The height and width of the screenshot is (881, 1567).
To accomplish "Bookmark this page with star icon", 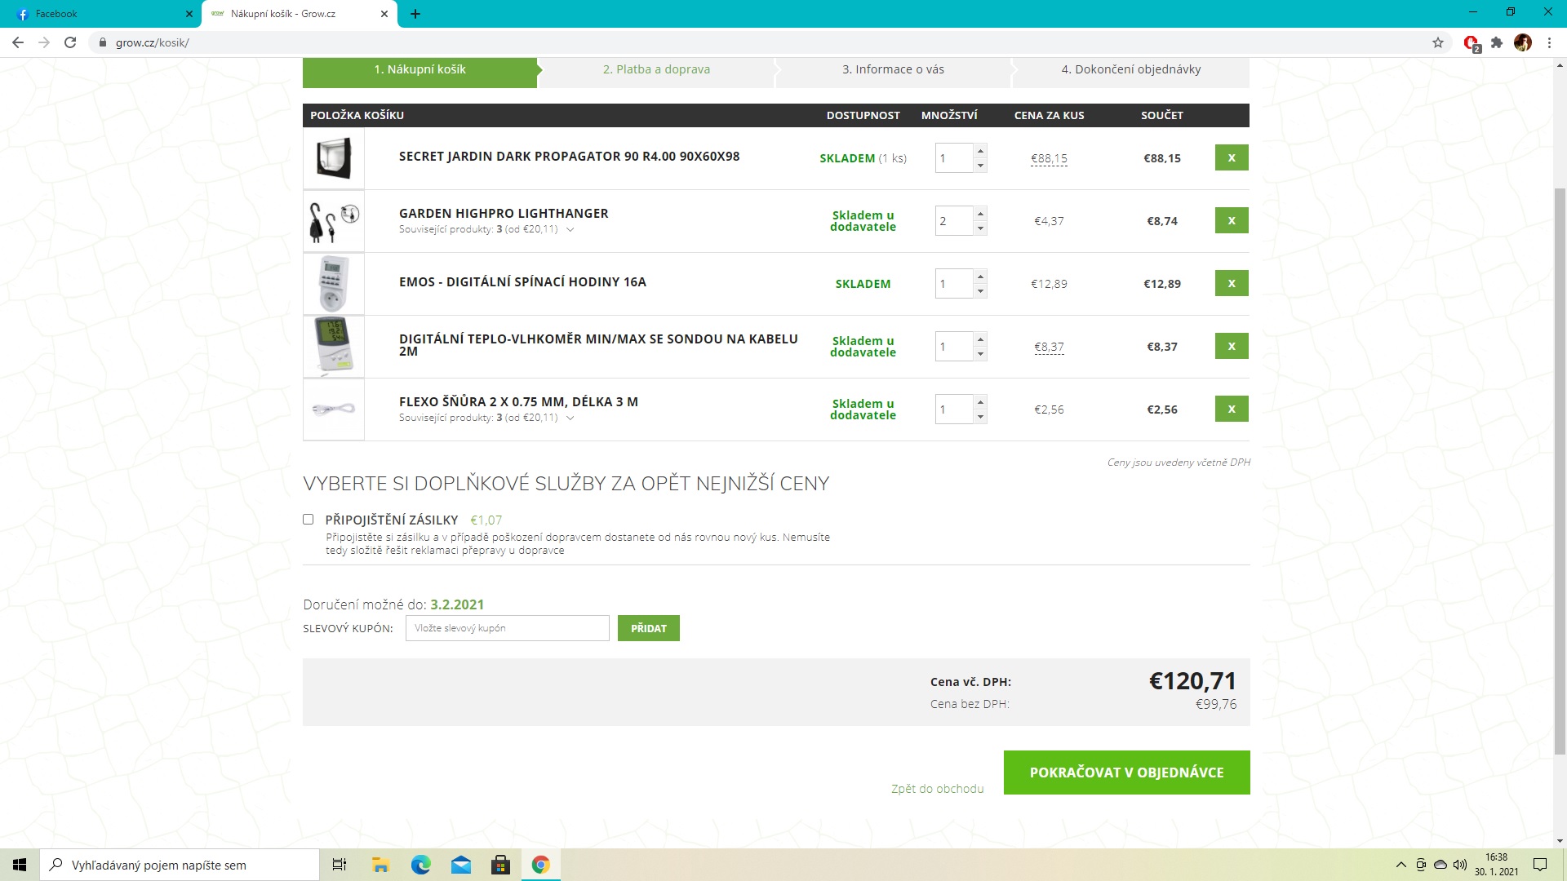I will pos(1438,42).
